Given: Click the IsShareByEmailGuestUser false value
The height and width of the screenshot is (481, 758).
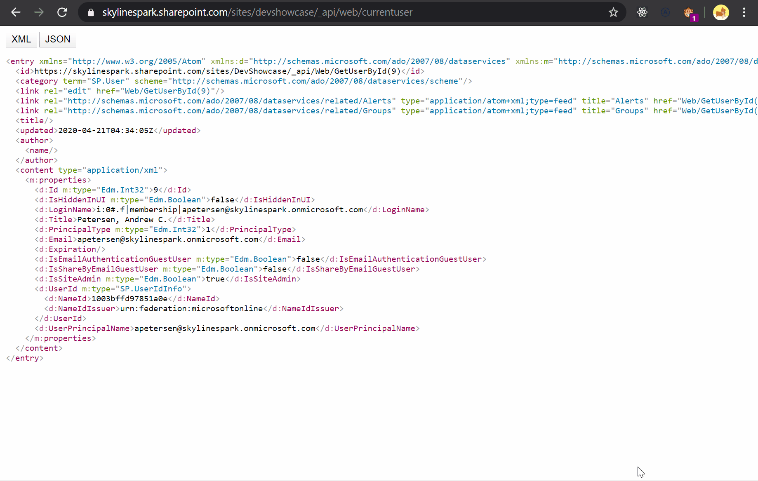Looking at the screenshot, I should [275, 269].
